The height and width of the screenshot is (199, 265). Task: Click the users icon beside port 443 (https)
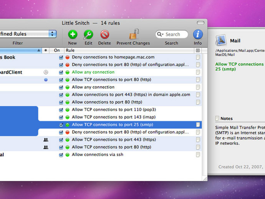[46, 140]
